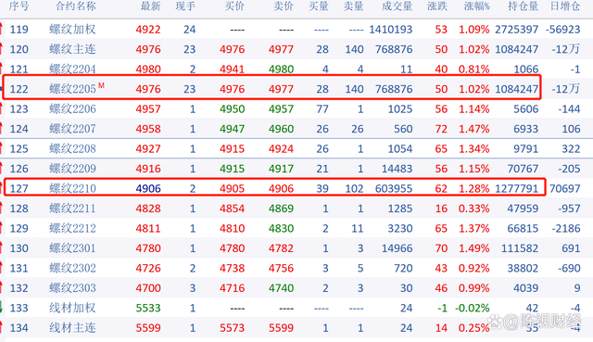Screen dimensions: 593x342
Task: Click latest price 4927 of 螺纹2208
Action: (x=148, y=148)
